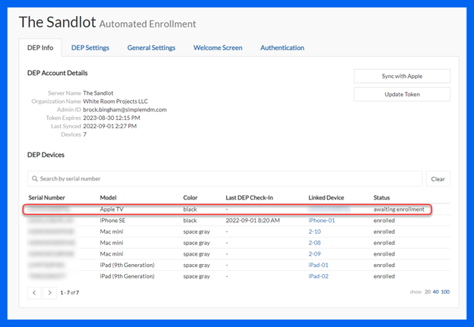Select the iPhone SE model cell
The height and width of the screenshot is (327, 474).
[113, 220]
